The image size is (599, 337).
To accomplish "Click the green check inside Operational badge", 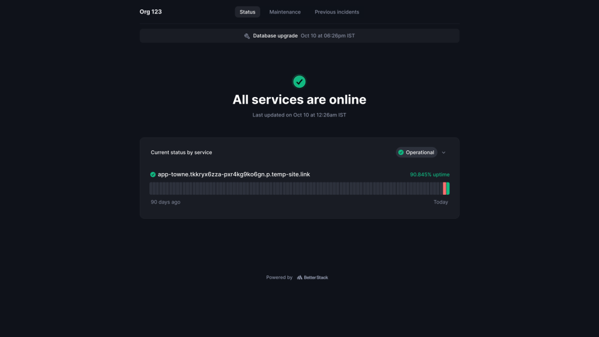I will (x=401, y=153).
